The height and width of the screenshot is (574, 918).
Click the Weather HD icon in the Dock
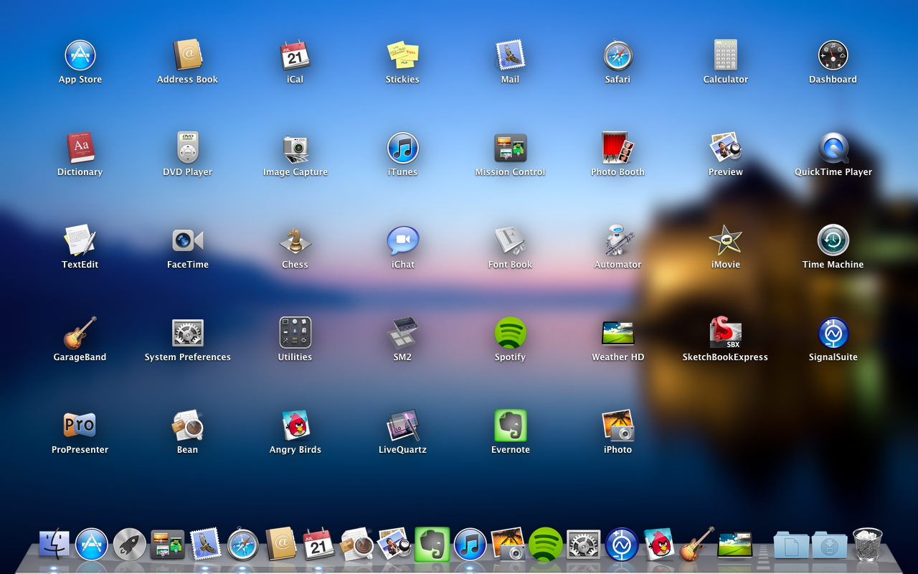click(734, 545)
